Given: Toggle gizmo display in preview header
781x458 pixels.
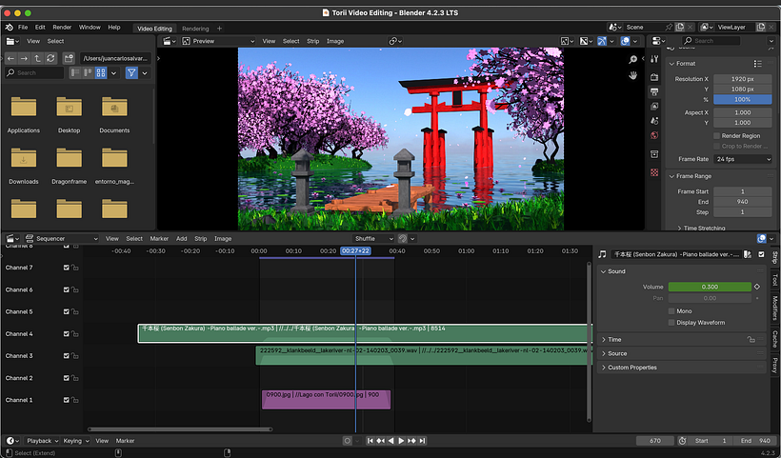Looking at the screenshot, I should (x=602, y=41).
